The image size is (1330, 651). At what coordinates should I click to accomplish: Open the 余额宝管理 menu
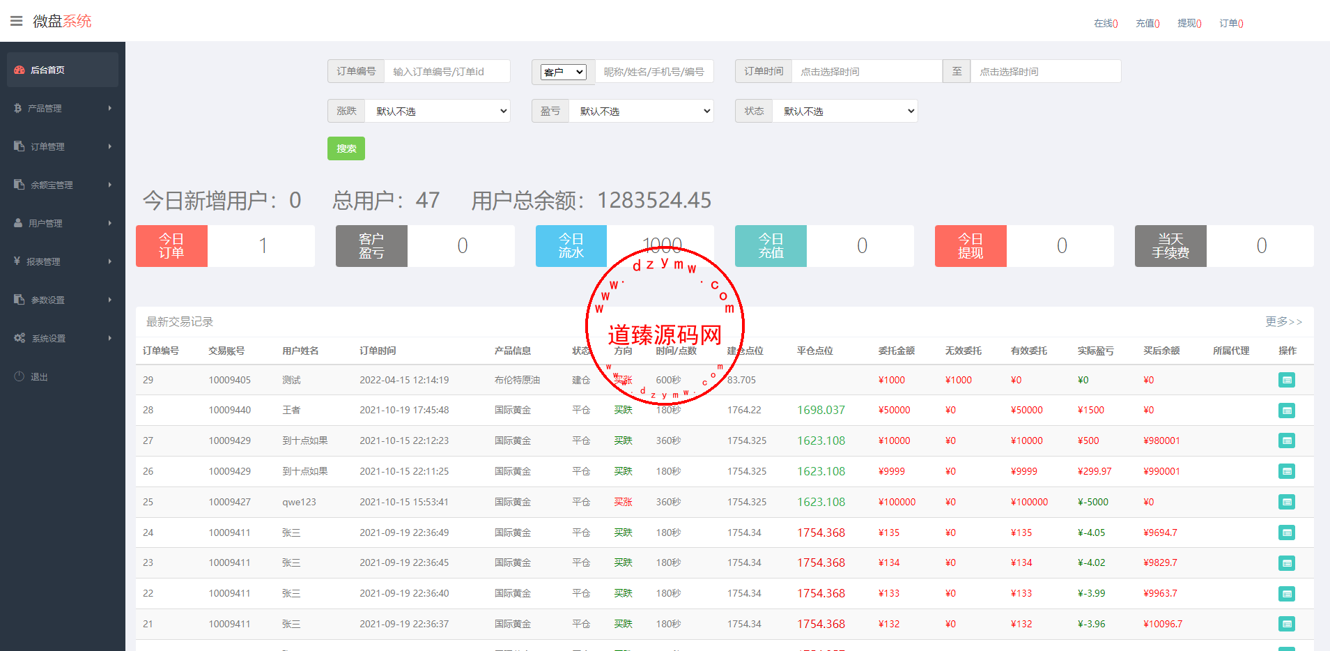click(63, 185)
